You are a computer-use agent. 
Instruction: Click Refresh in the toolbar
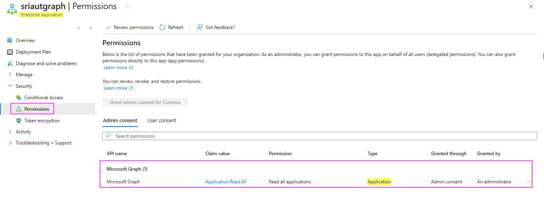(171, 27)
